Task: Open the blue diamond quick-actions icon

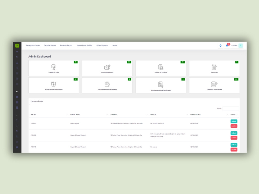Action: coord(220,46)
